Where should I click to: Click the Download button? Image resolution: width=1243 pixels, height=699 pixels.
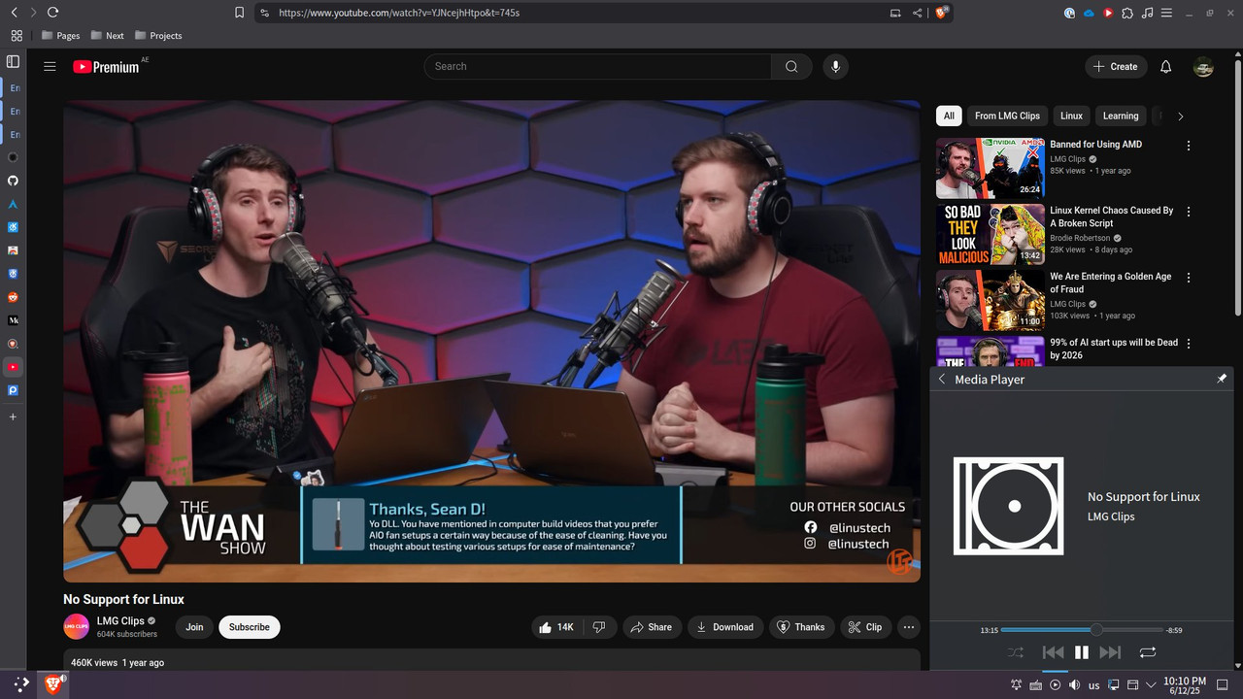[725, 627]
